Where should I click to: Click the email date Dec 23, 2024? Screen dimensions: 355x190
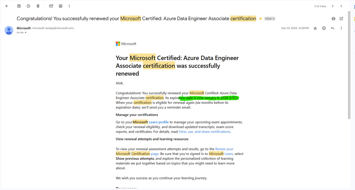click(x=295, y=28)
